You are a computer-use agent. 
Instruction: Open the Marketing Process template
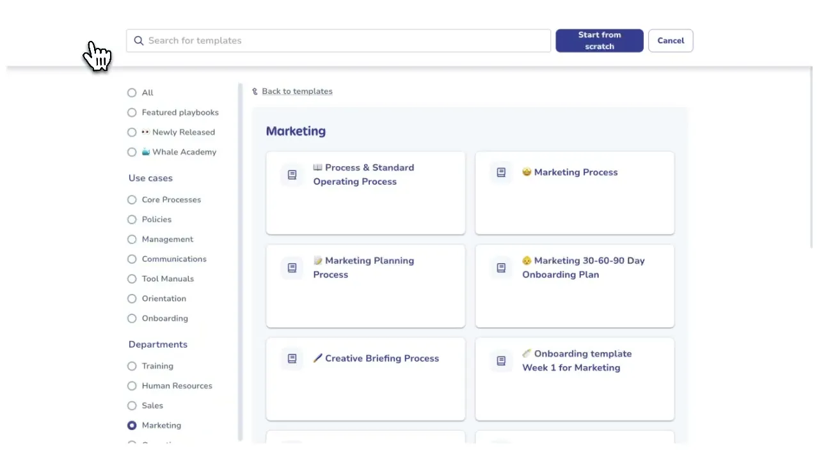click(575, 193)
